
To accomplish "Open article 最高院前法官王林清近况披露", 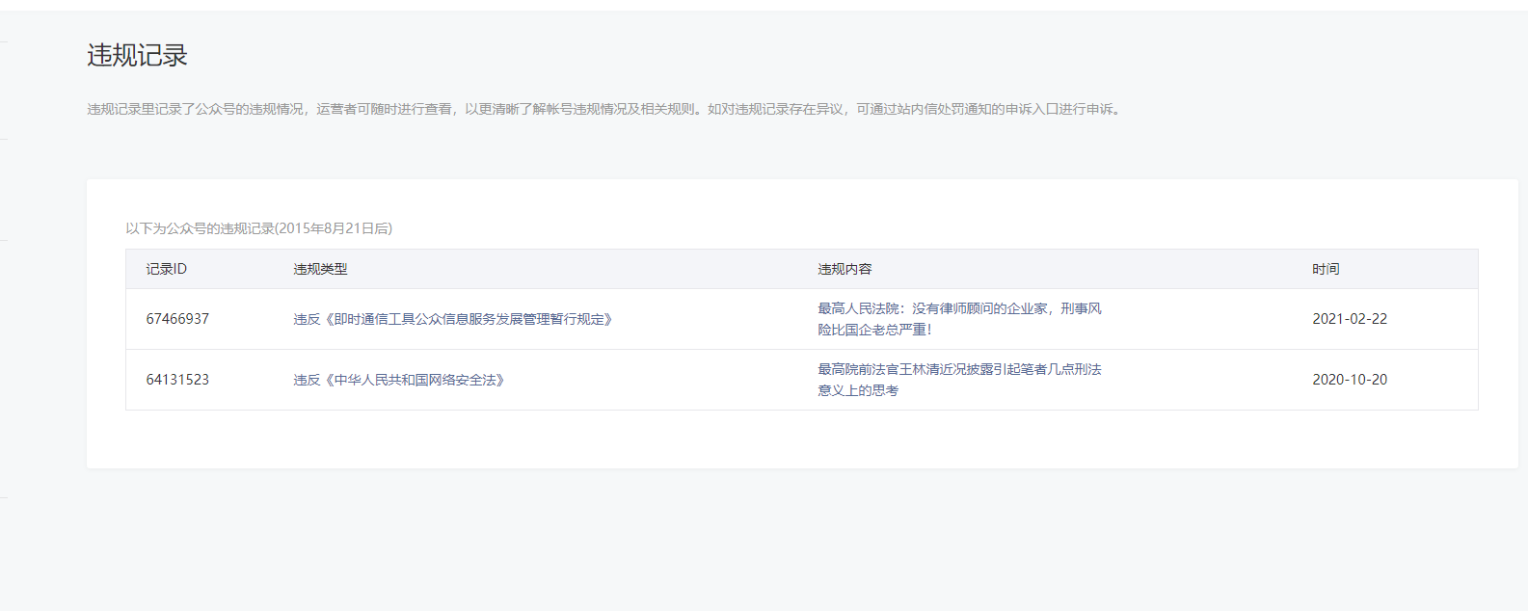I will [x=958, y=369].
